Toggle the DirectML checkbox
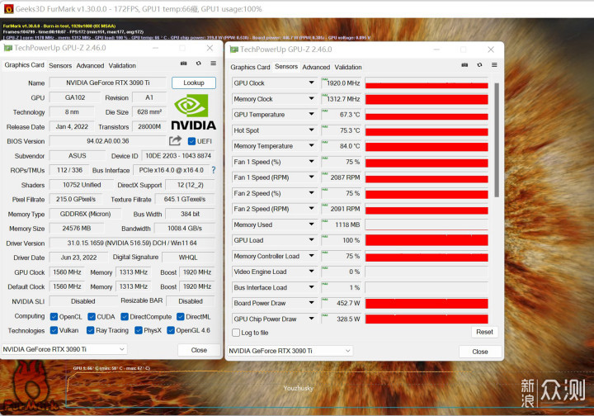Viewport: 594px width, 416px height. (181, 316)
